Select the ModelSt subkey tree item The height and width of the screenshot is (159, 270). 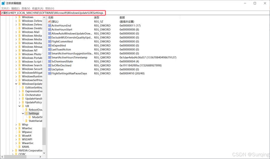37,117
